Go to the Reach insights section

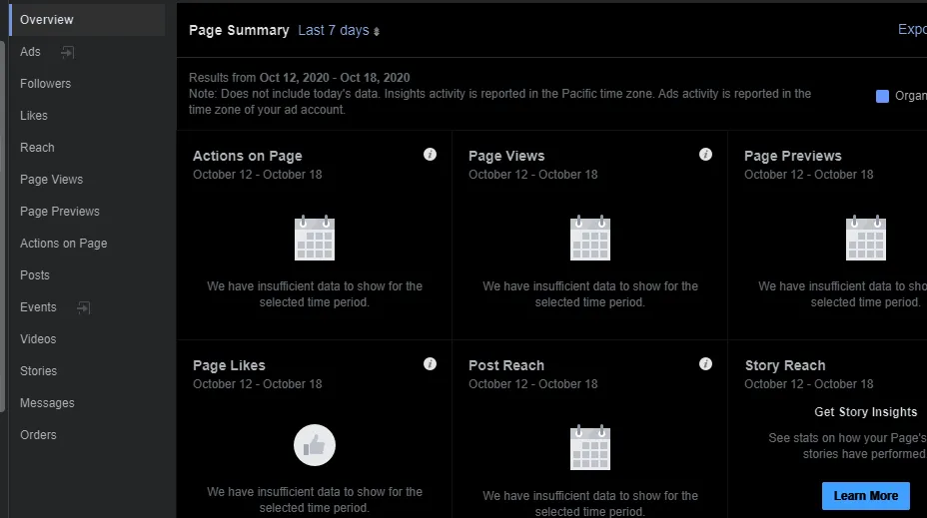(x=37, y=148)
